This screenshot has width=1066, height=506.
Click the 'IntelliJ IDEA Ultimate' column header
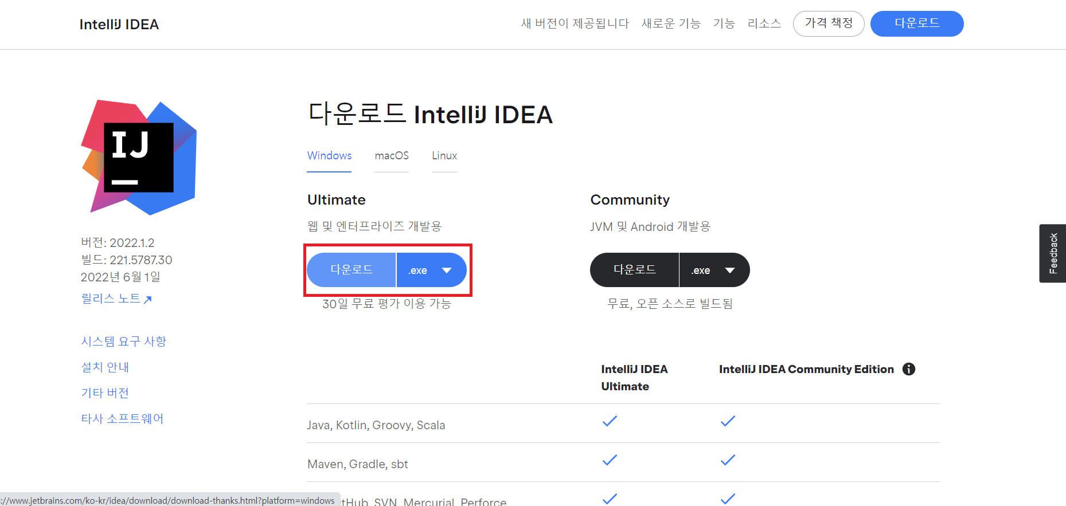(x=634, y=378)
